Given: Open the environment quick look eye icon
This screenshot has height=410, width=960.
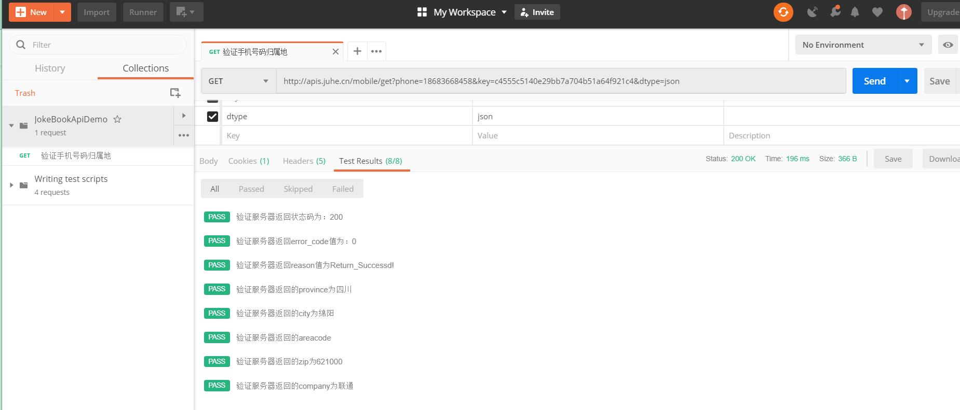Looking at the screenshot, I should (948, 45).
